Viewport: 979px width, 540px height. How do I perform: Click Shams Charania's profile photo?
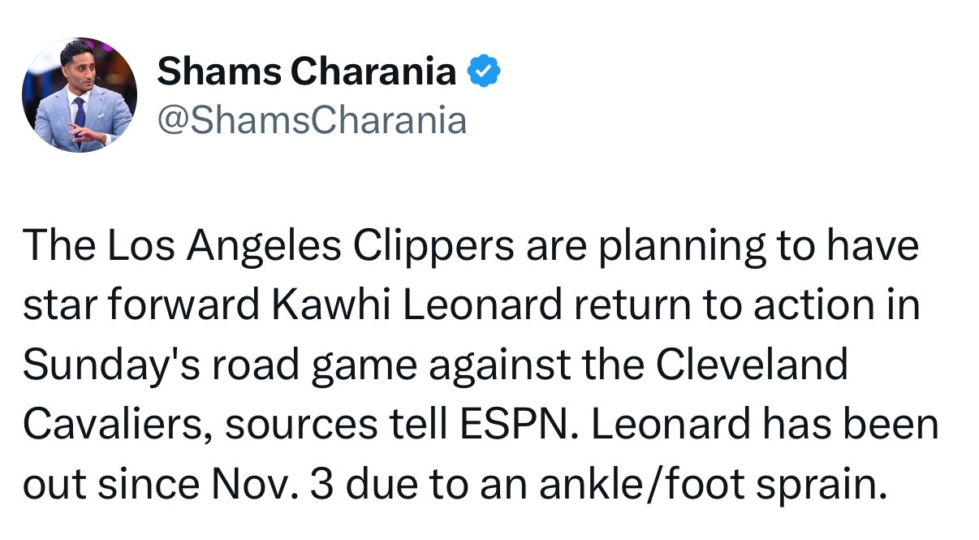(80, 95)
